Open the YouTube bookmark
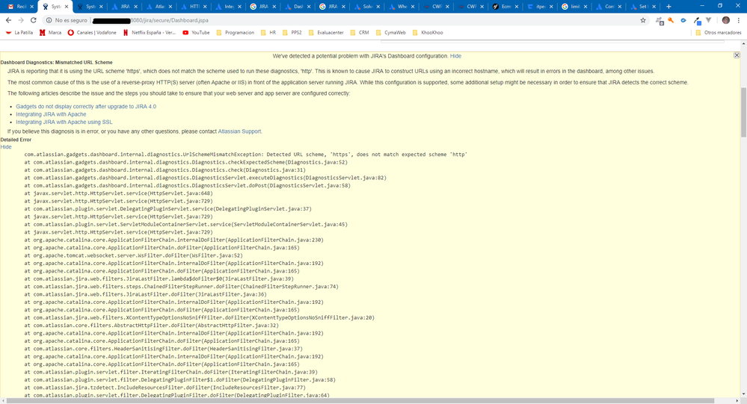 pos(196,33)
